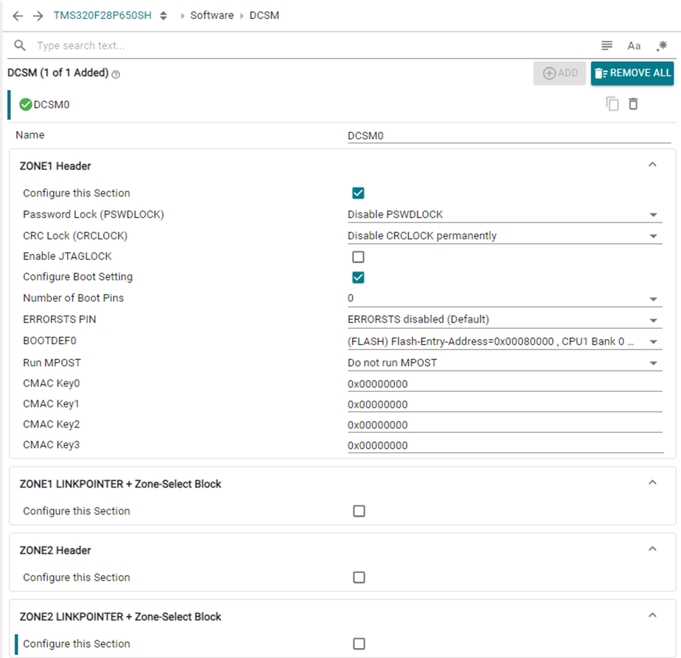681x658 pixels.
Task: Open the Run MPOST dropdown
Action: tap(504, 363)
